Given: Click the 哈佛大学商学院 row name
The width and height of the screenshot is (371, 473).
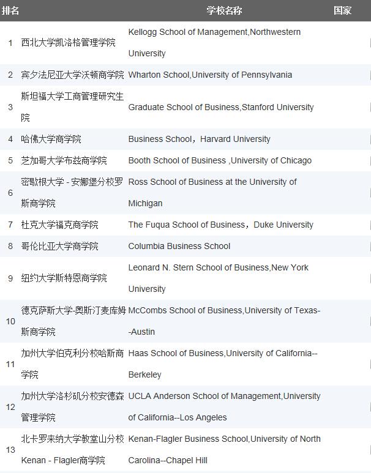Looking at the screenshot, I should pos(51,139).
